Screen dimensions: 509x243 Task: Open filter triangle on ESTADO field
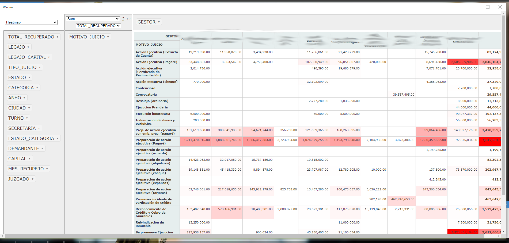[29, 78]
